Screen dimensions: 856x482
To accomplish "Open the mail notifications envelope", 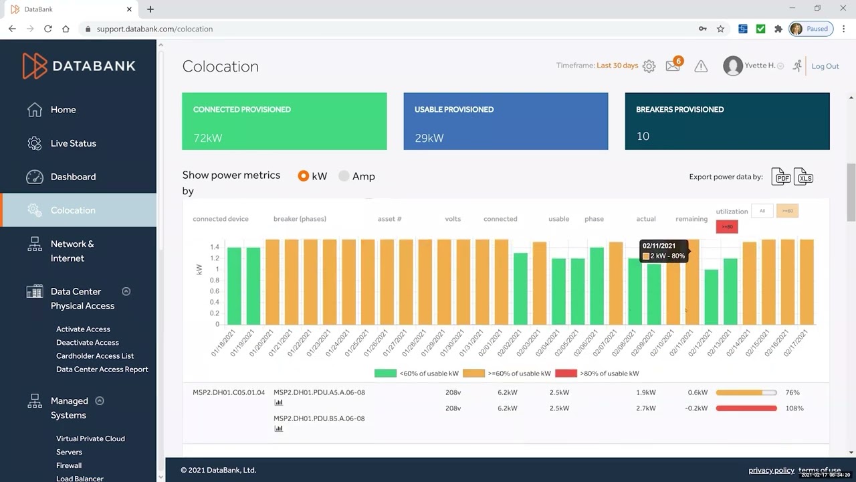I will coord(673,66).
